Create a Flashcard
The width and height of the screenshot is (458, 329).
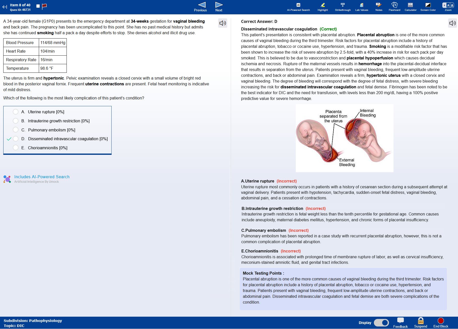(x=395, y=7)
